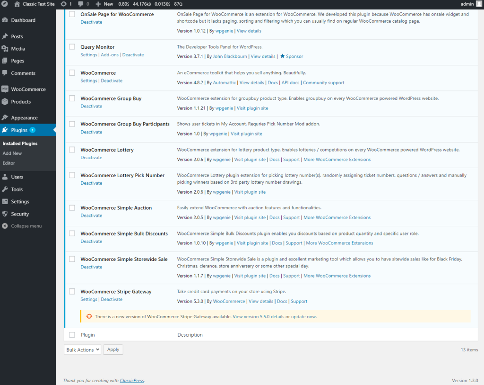The height and width of the screenshot is (385, 484).
Task: Tick the WooCommerce Simple Storewide Sale checkbox
Action: (x=72, y=259)
